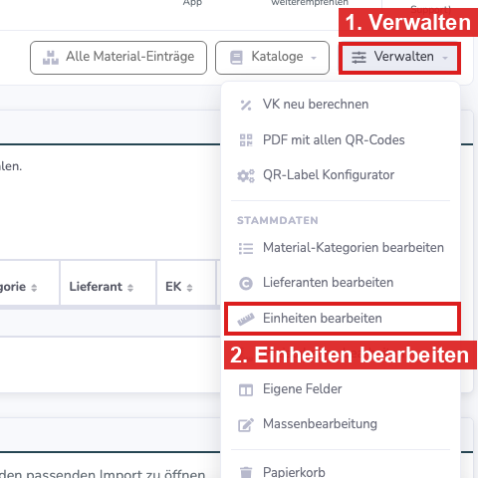Open QR-Label Konfigurator
The image size is (478, 478).
(341, 175)
